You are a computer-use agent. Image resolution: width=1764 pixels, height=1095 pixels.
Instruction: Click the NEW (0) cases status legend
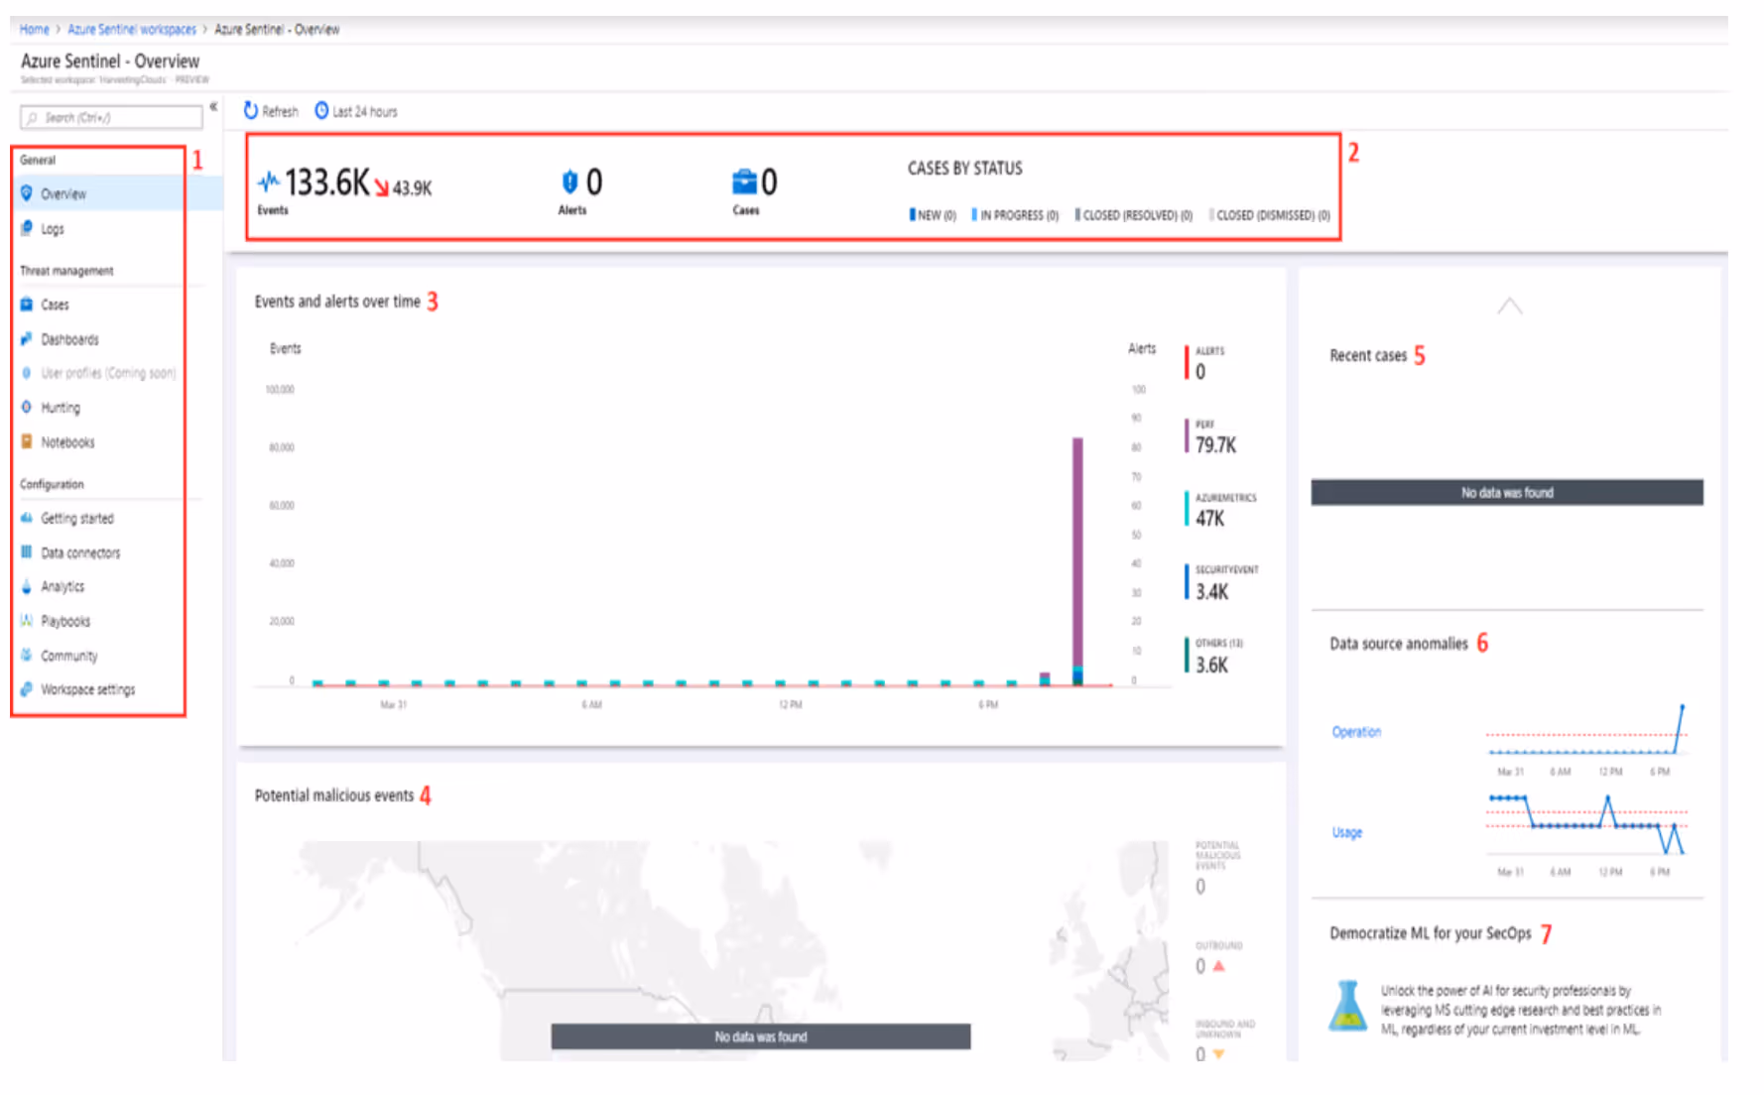tap(933, 215)
